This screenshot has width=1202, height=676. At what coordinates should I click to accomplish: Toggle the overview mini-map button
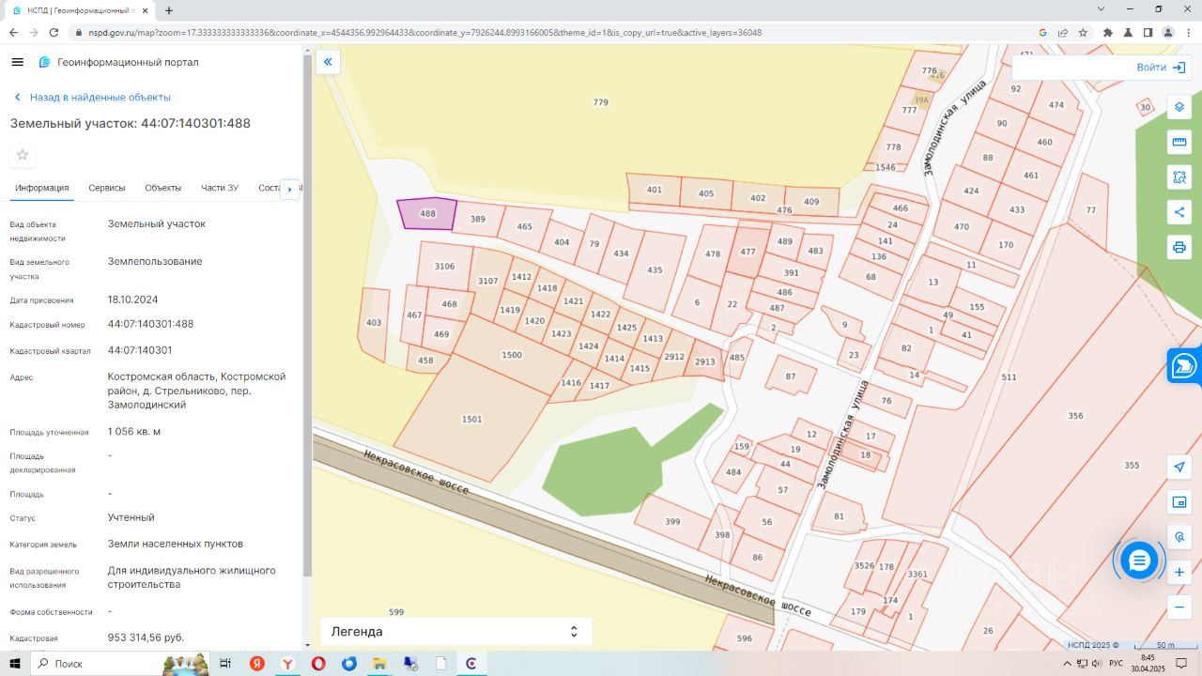1179,502
